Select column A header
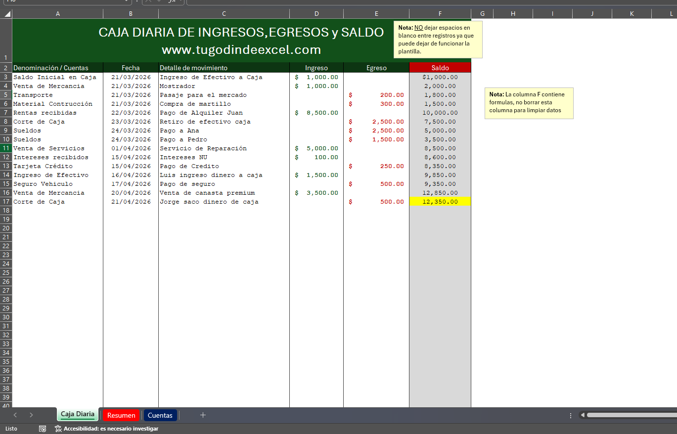Viewport: 677px width, 434px height. [58, 14]
